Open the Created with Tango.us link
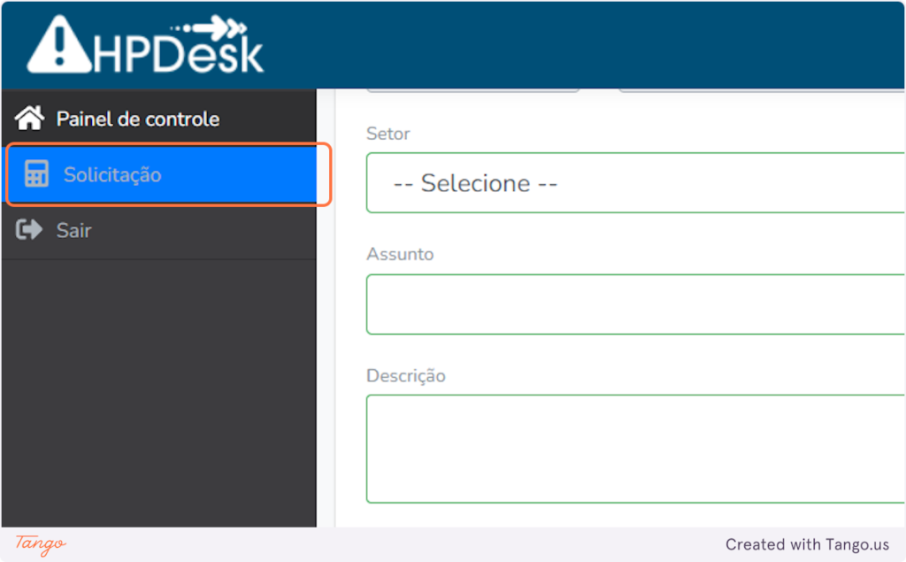The image size is (906, 562). tap(807, 544)
